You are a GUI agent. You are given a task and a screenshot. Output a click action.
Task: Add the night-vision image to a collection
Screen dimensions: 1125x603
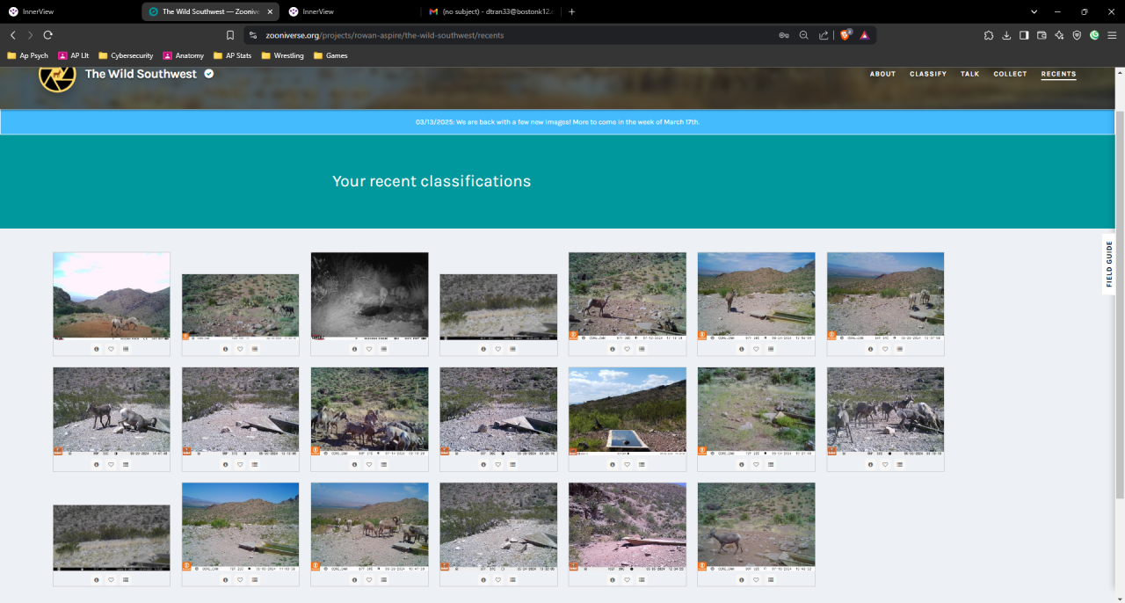click(x=384, y=349)
